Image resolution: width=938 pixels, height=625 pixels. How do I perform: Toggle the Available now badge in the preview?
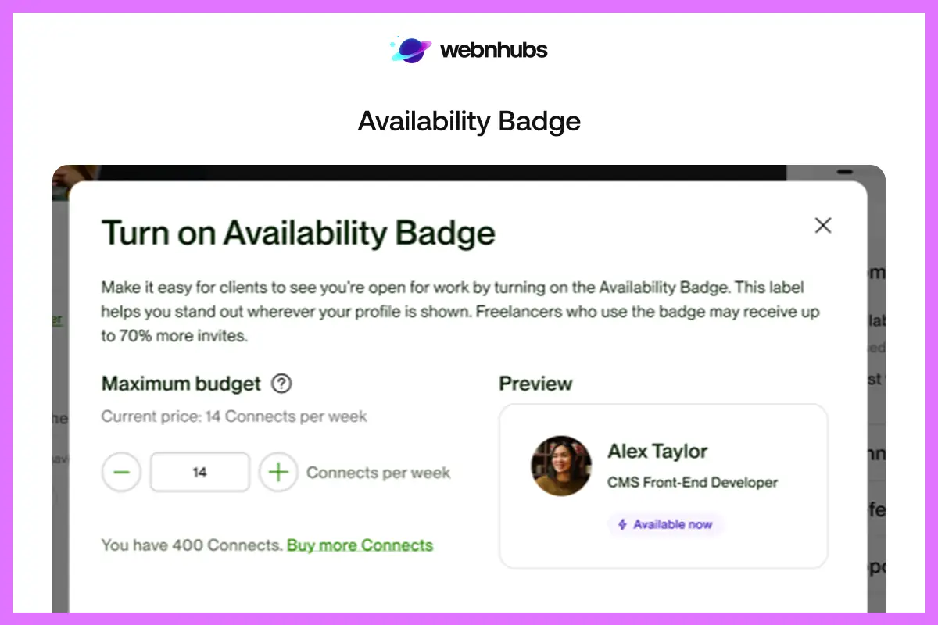click(665, 524)
